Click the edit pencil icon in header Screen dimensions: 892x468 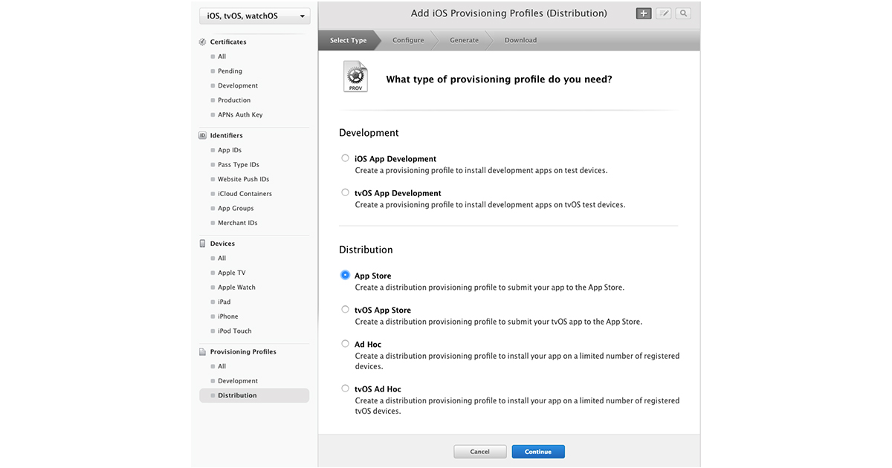pyautogui.click(x=664, y=13)
